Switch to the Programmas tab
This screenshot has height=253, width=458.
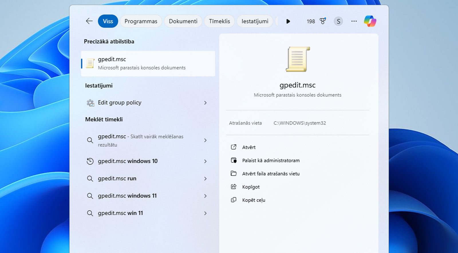tap(141, 21)
